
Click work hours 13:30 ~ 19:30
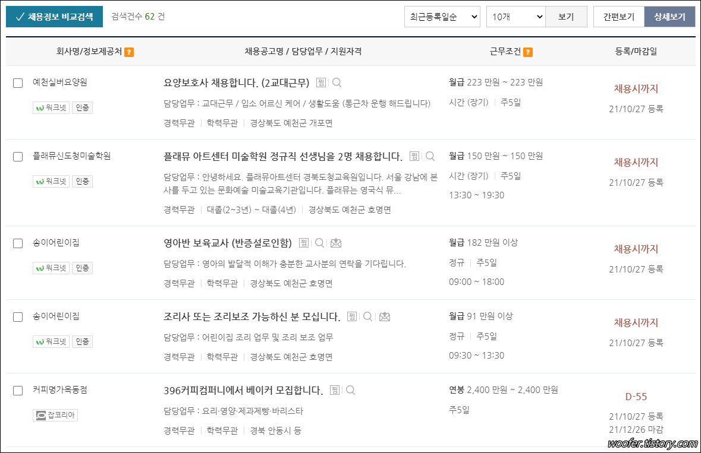point(477,195)
